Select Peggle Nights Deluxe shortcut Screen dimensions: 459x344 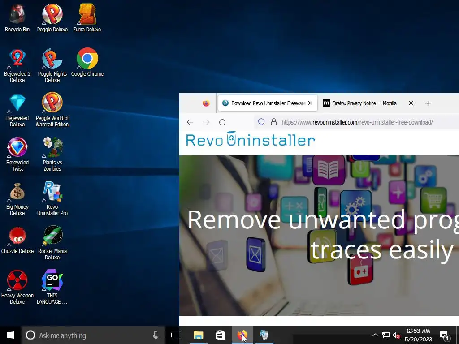pos(52,65)
